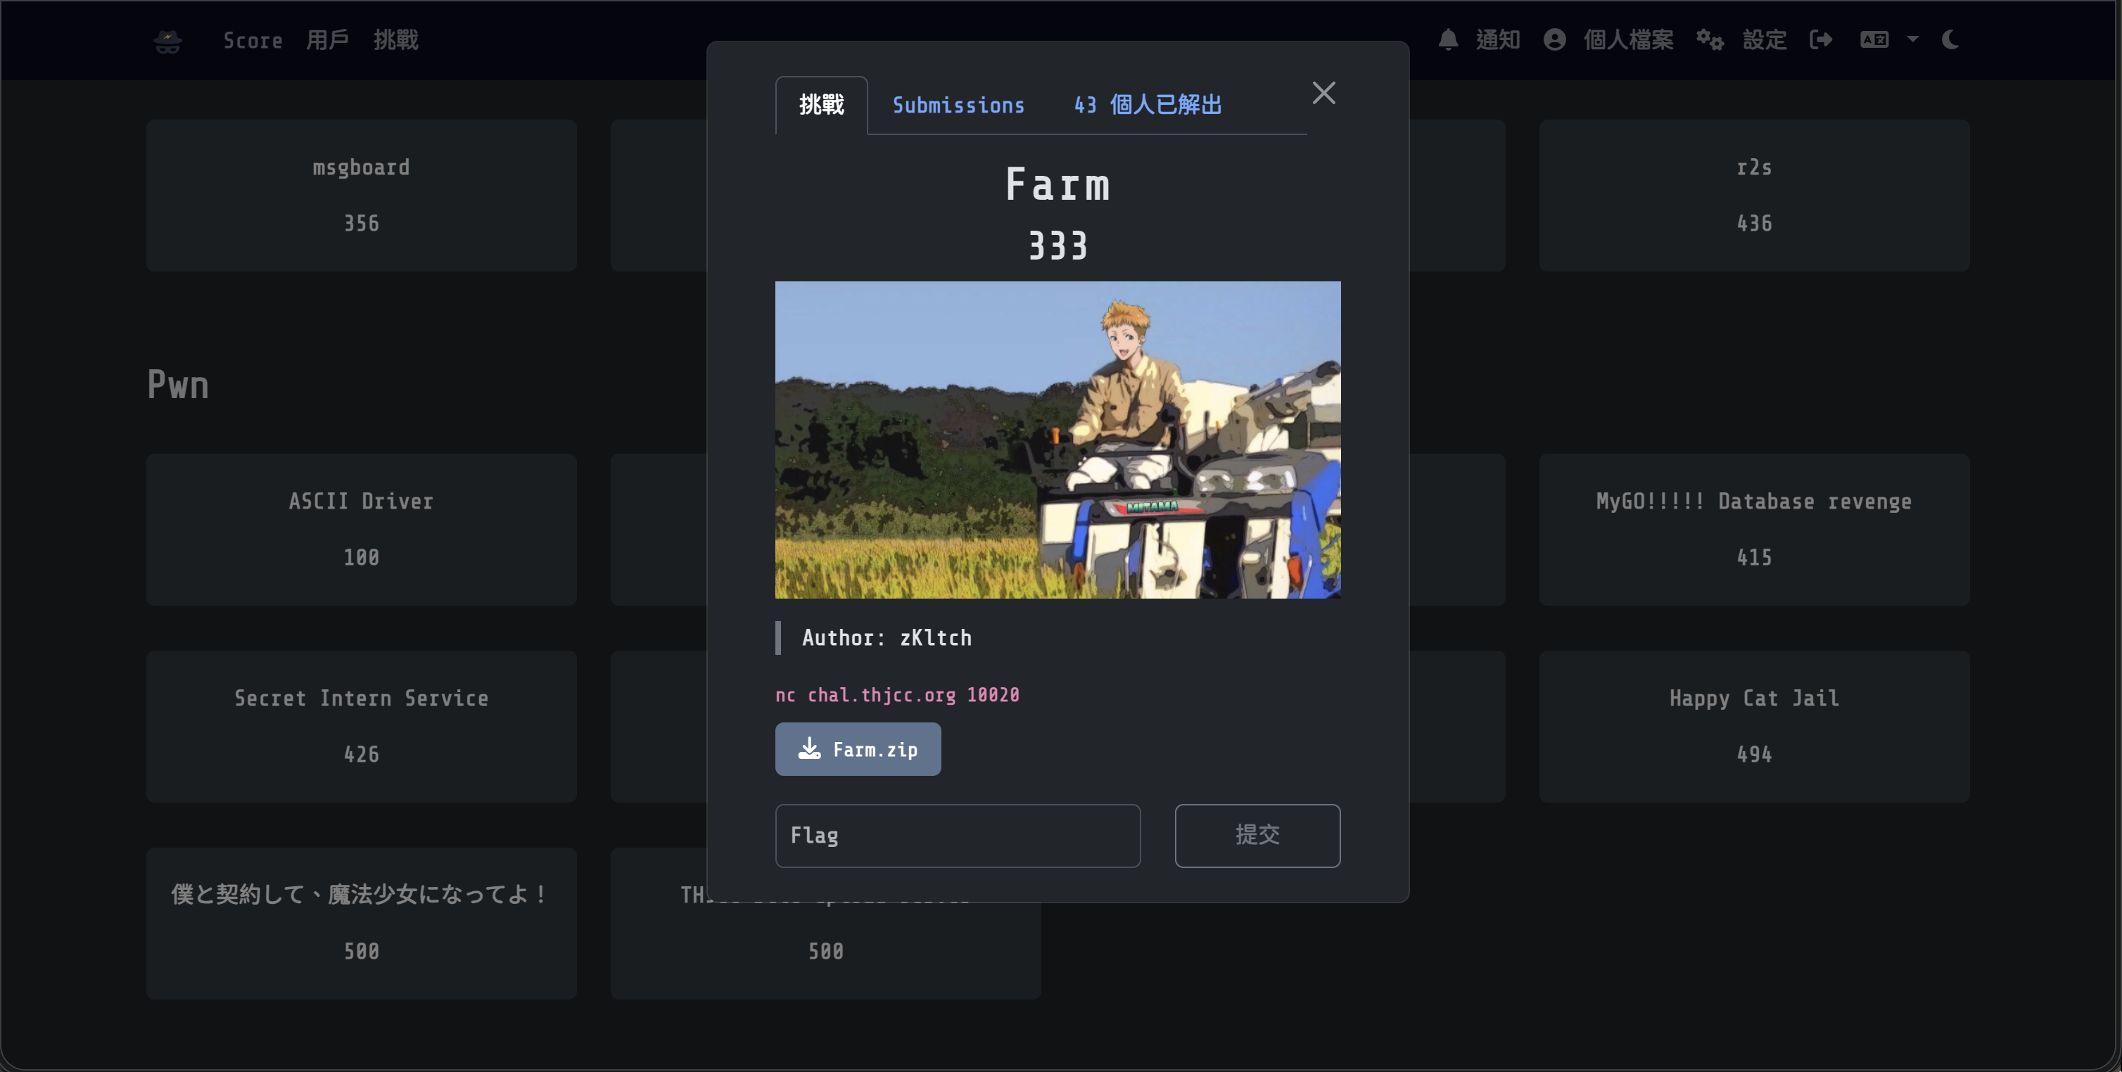The image size is (2122, 1072).
Task: Click the Pwn category heading
Action: tap(178, 385)
